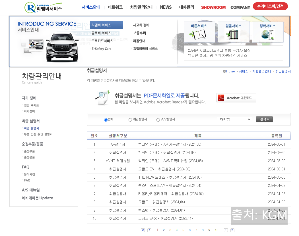Select the A/V설명서 radio option
The height and width of the screenshot is (236, 299).
(158, 120)
